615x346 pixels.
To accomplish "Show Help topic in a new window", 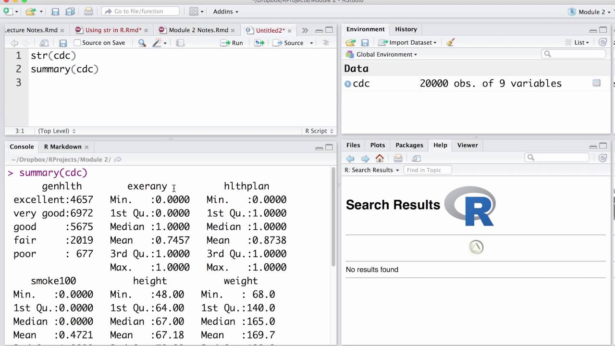I will click(417, 158).
